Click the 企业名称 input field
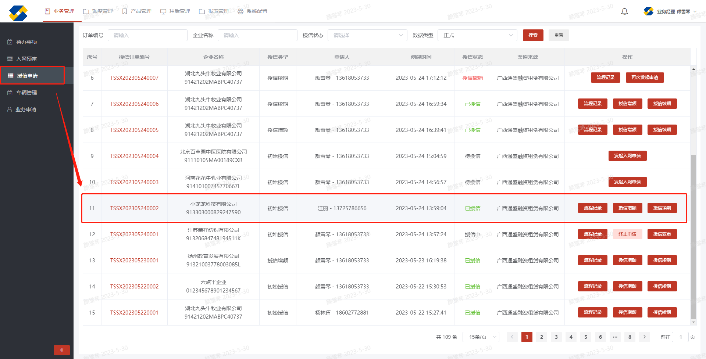706x359 pixels. (x=257, y=35)
